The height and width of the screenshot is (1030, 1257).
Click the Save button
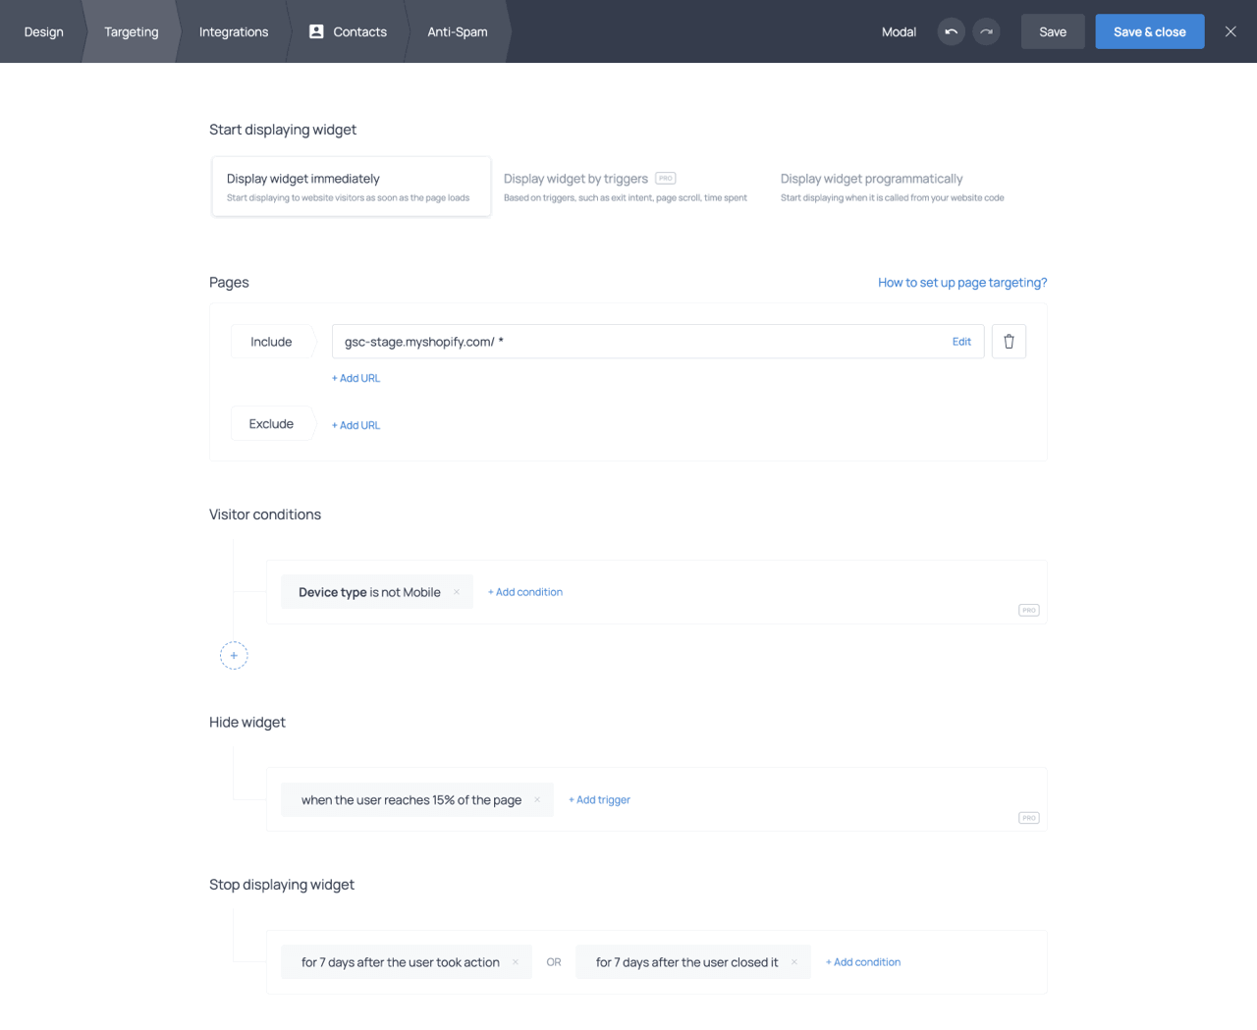pos(1053,31)
